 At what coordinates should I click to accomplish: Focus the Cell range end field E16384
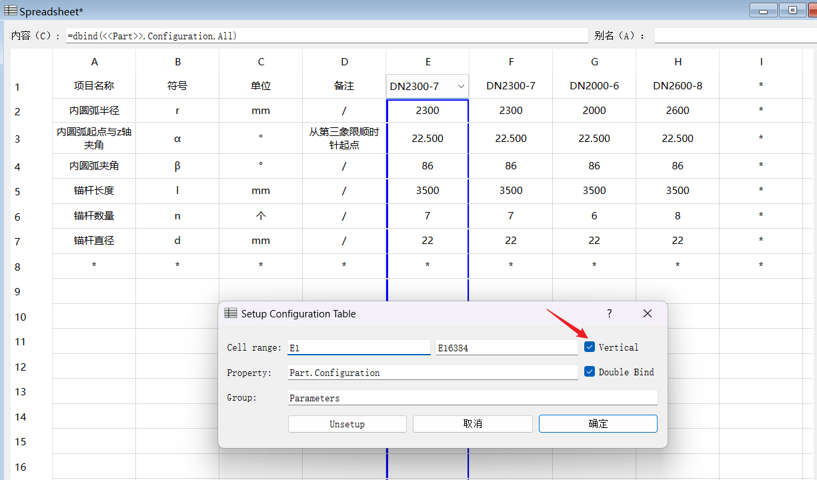coord(507,347)
